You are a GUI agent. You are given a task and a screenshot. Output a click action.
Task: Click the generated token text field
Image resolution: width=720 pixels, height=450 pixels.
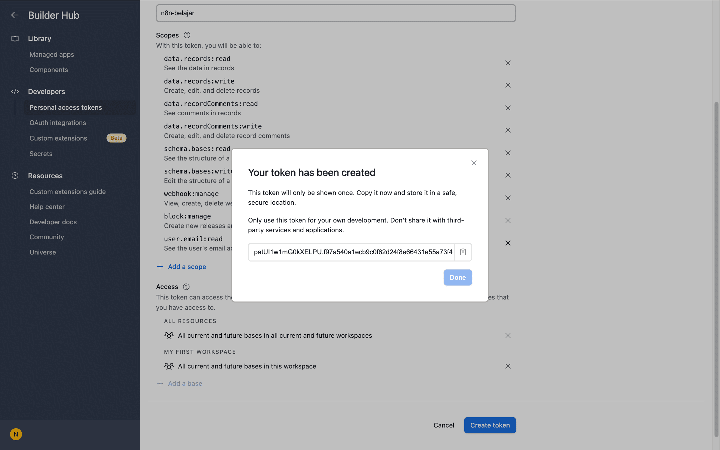tap(352, 252)
